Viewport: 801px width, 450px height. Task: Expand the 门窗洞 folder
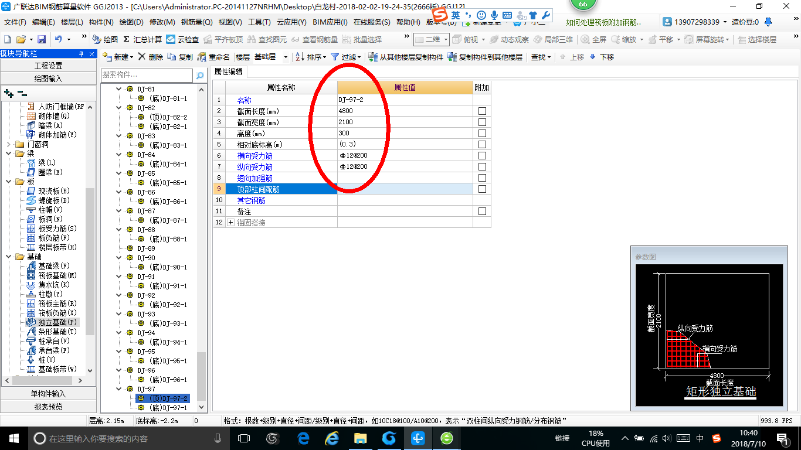pyautogui.click(x=9, y=144)
